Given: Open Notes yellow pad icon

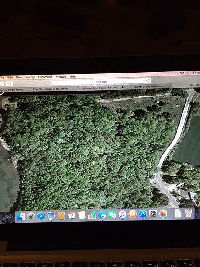Looking at the screenshot, I should (x=82, y=215).
